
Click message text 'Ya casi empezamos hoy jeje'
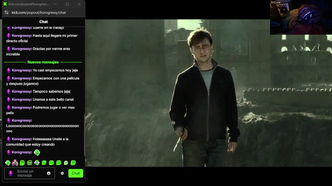(x=55, y=70)
